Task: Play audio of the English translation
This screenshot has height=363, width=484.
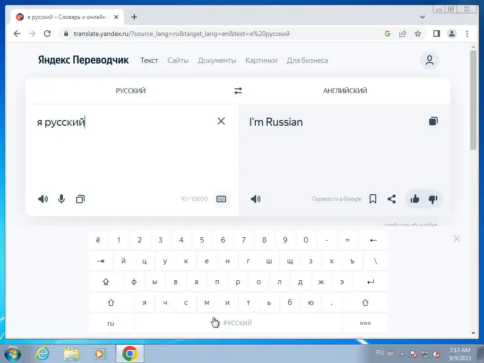Action: 256,199
